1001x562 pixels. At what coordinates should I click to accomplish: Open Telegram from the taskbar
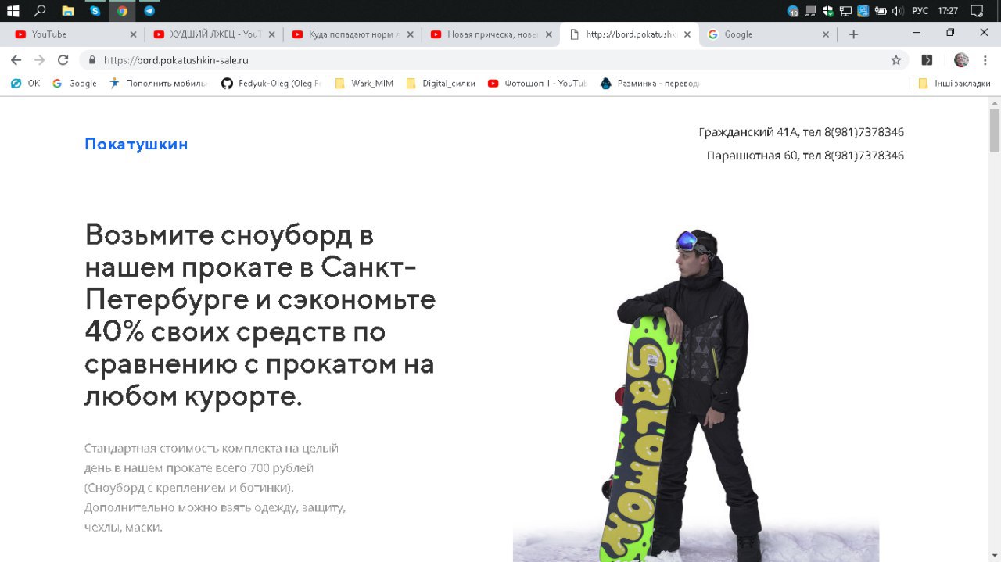tap(149, 11)
